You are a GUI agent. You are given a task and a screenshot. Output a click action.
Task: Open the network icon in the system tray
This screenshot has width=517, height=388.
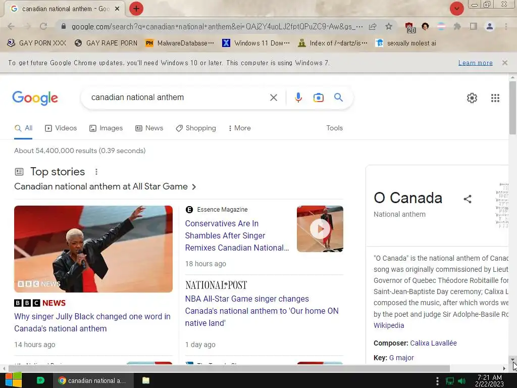(x=450, y=381)
